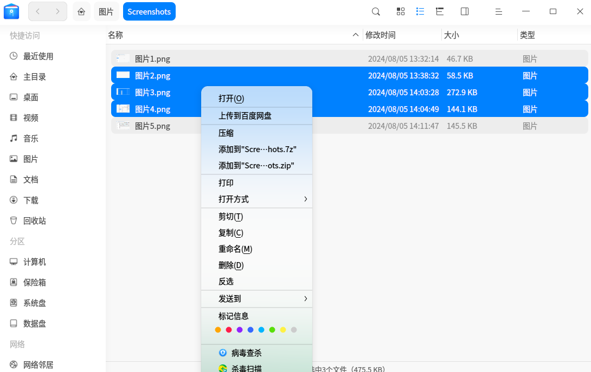Image resolution: width=591 pixels, height=372 pixels.
Task: Open Trash in the sidebar
Action: click(35, 221)
